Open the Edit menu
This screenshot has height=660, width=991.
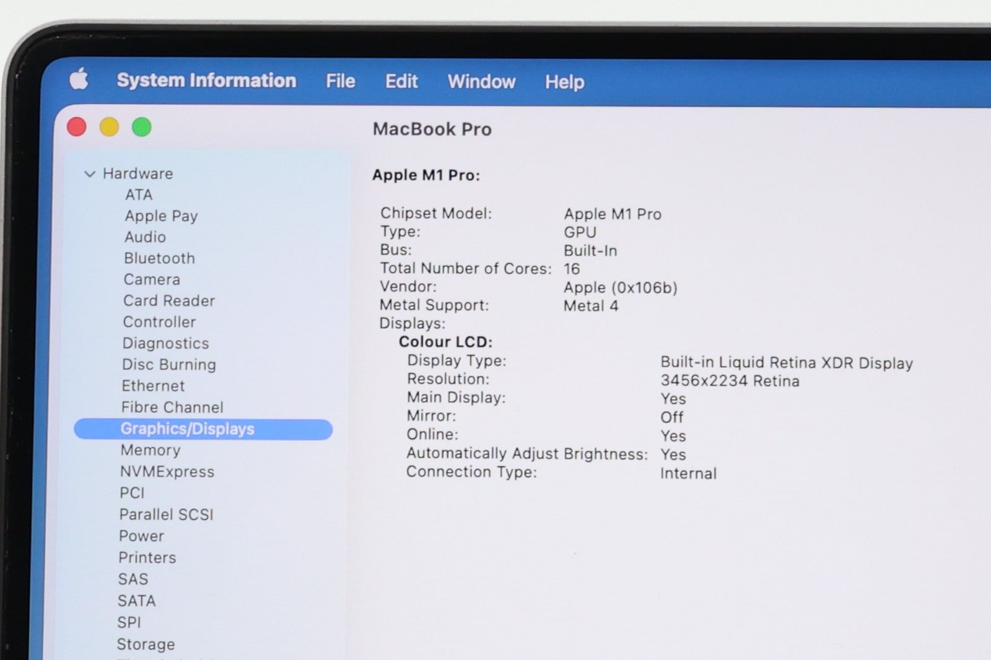[401, 81]
